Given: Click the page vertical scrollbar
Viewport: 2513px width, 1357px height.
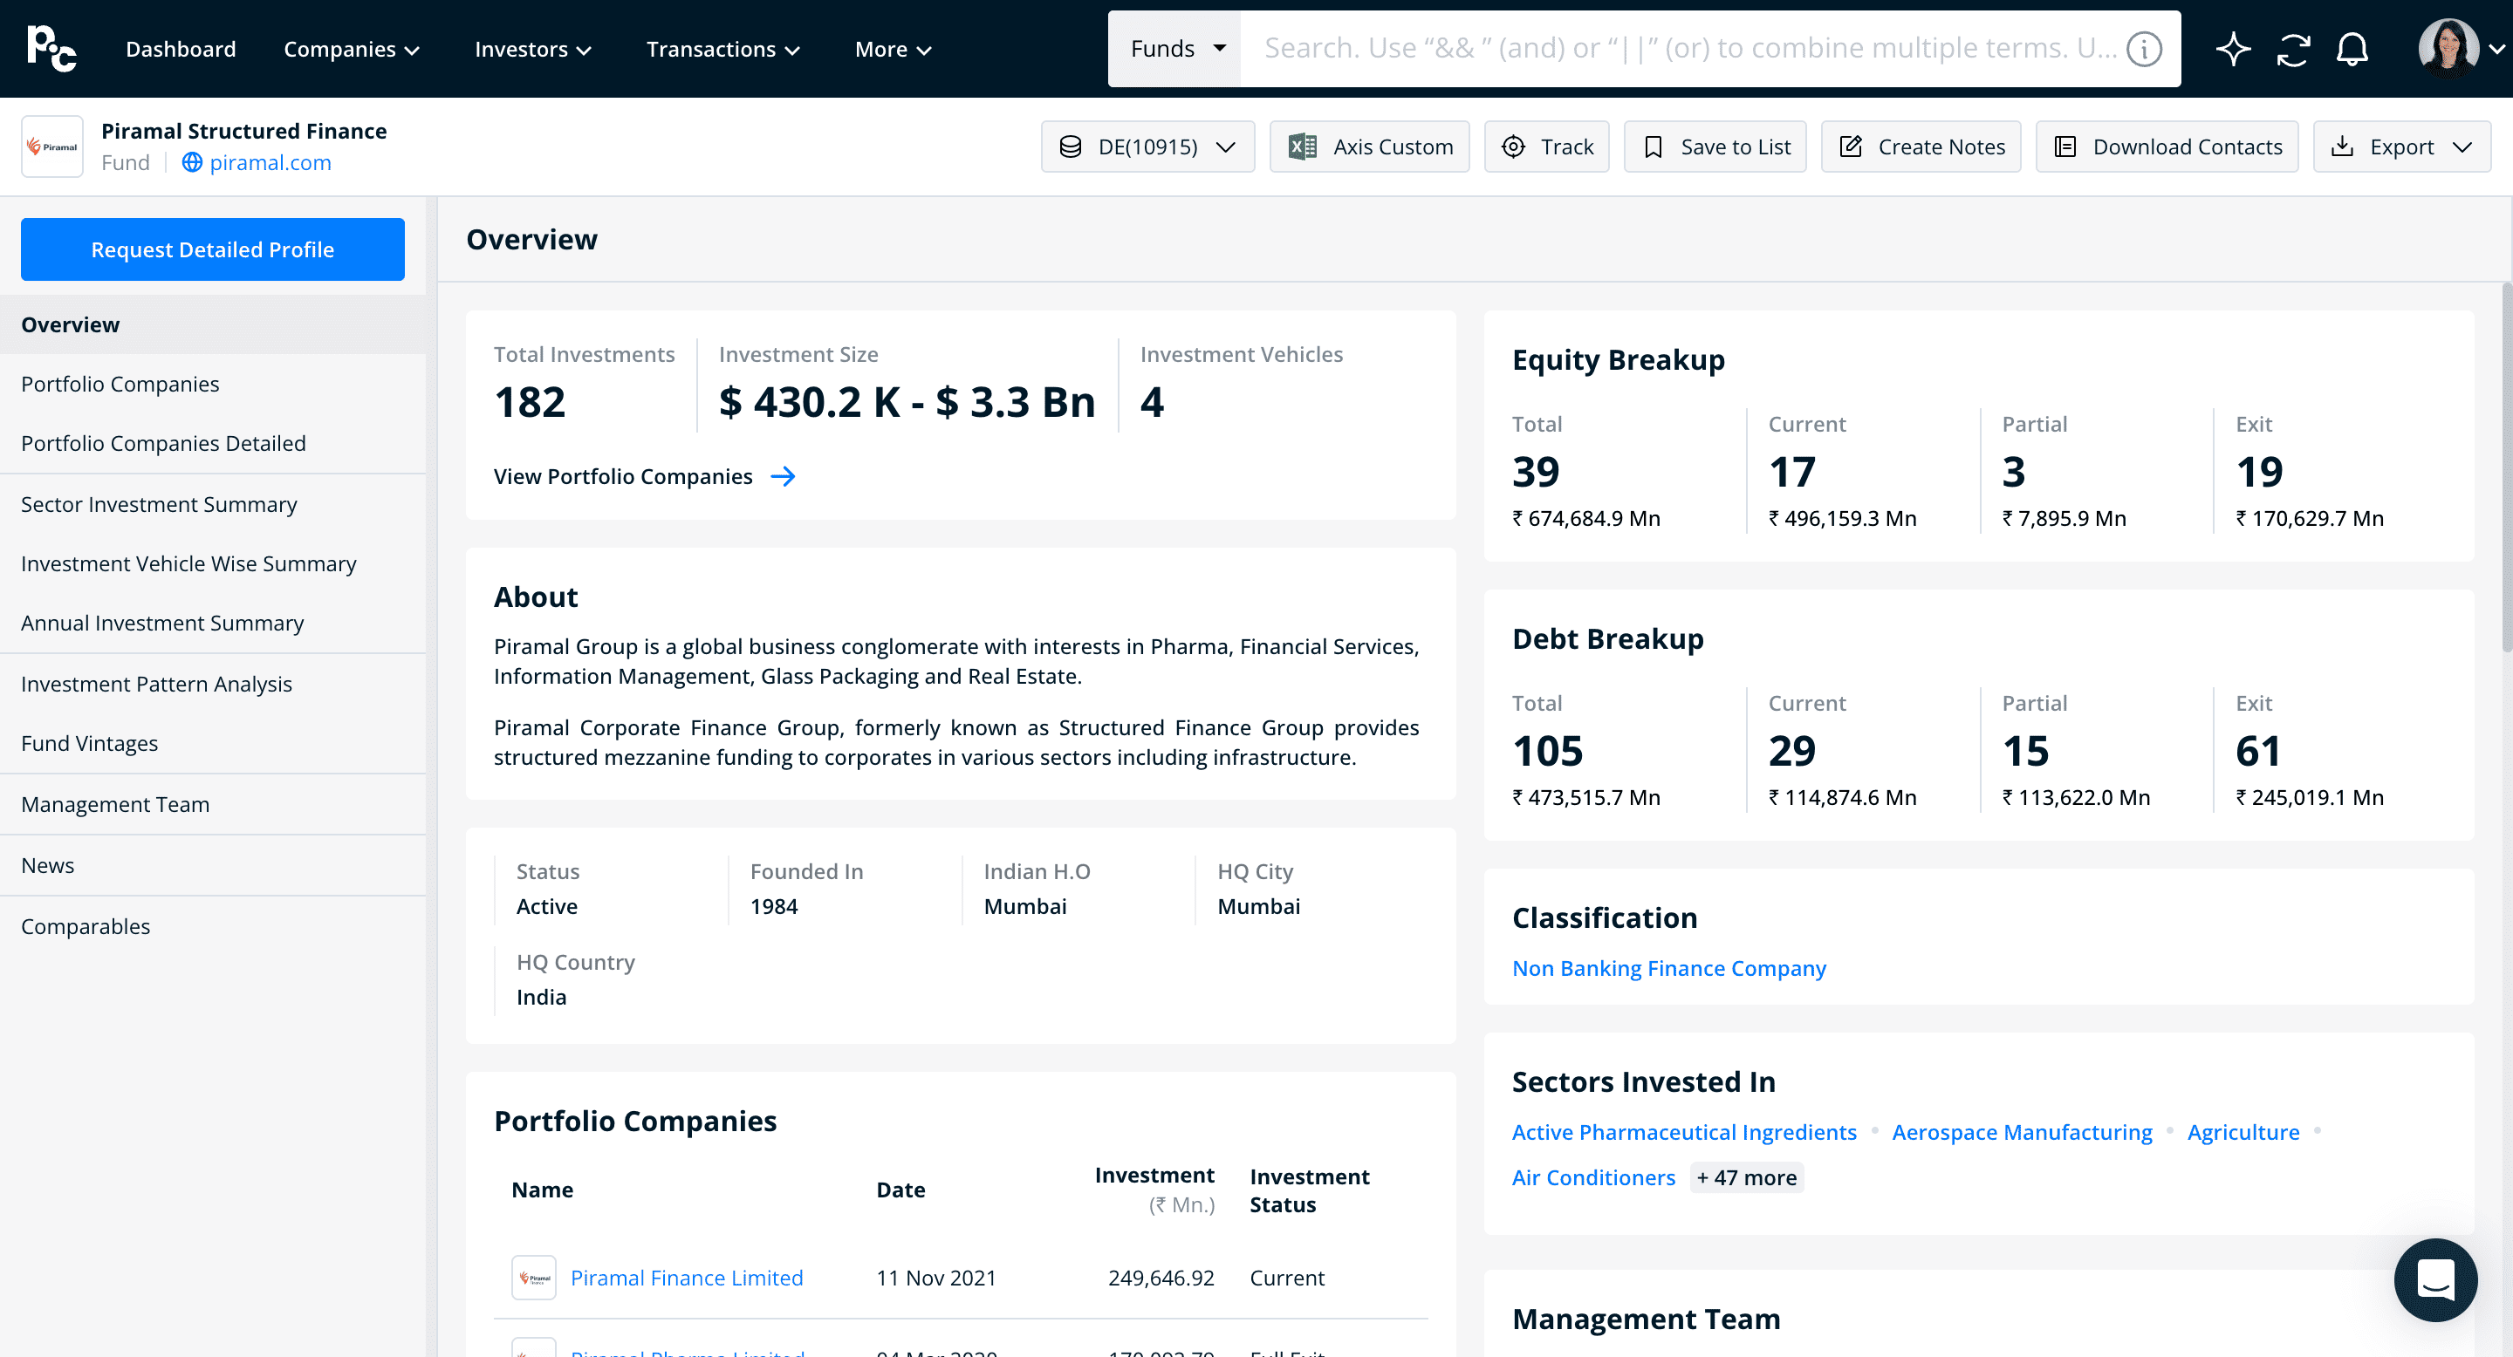Looking at the screenshot, I should pyautogui.click(x=2506, y=468).
